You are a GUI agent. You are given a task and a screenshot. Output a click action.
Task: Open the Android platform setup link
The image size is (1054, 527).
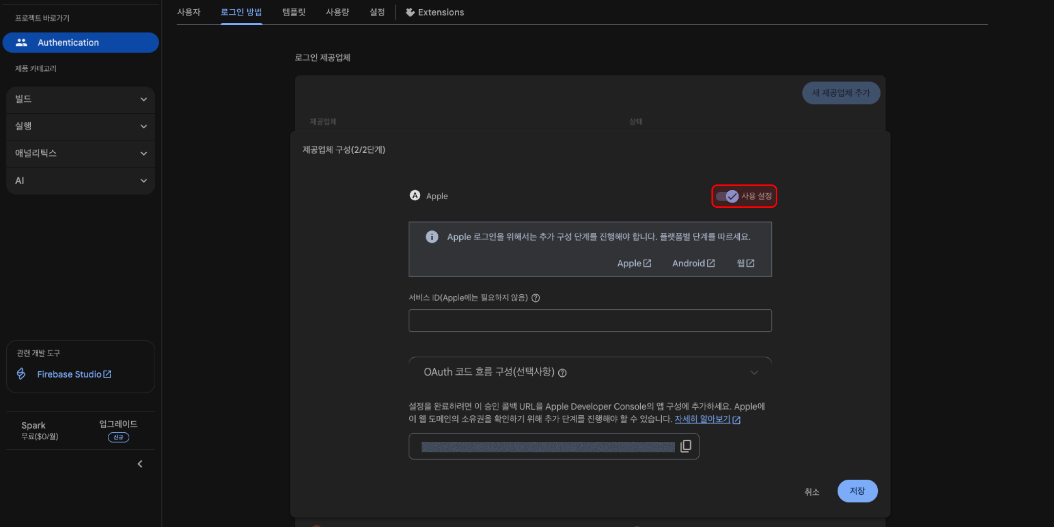point(693,263)
